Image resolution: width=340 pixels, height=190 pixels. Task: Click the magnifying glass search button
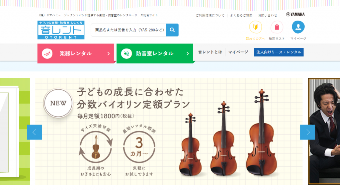pyautogui.click(x=172, y=30)
